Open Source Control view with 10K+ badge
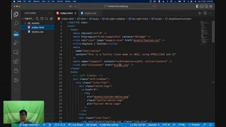Viewport: 226px width, 127px height. point(16,33)
